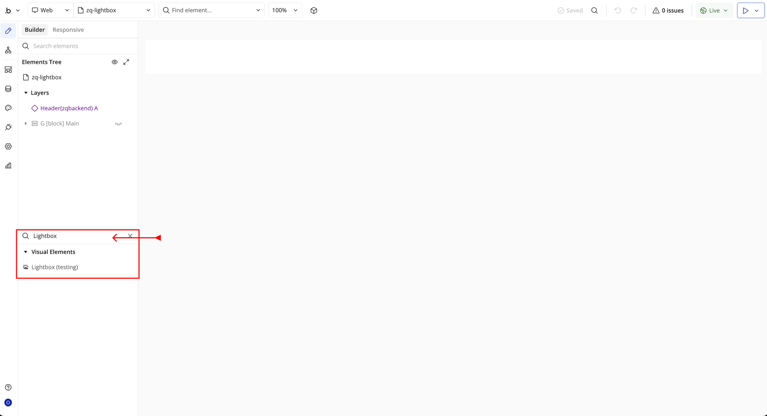The image size is (767, 416).
Task: Open the Data tab database icon
Action: click(x=8, y=89)
